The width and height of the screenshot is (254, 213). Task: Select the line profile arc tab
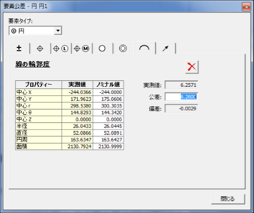(x=145, y=48)
